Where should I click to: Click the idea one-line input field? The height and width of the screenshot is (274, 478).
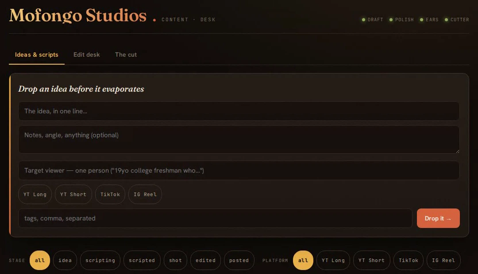tap(239, 111)
